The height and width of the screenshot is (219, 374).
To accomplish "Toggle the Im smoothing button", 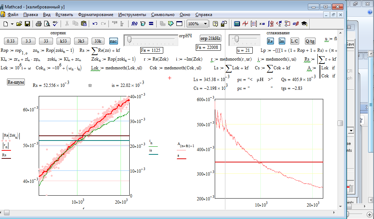I will point(282,41).
